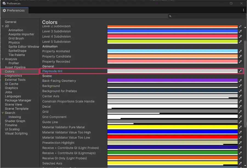Viewport: 247px width, 168px height.
Task: Pick color with Back-Facing Geometry eyedropper
Action: (x=240, y=81)
